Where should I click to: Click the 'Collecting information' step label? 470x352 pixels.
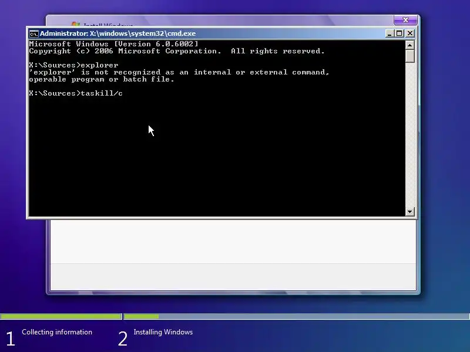[x=57, y=332]
